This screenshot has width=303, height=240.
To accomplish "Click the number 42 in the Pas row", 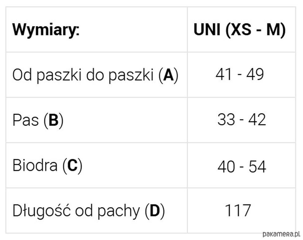I will coord(257,120).
